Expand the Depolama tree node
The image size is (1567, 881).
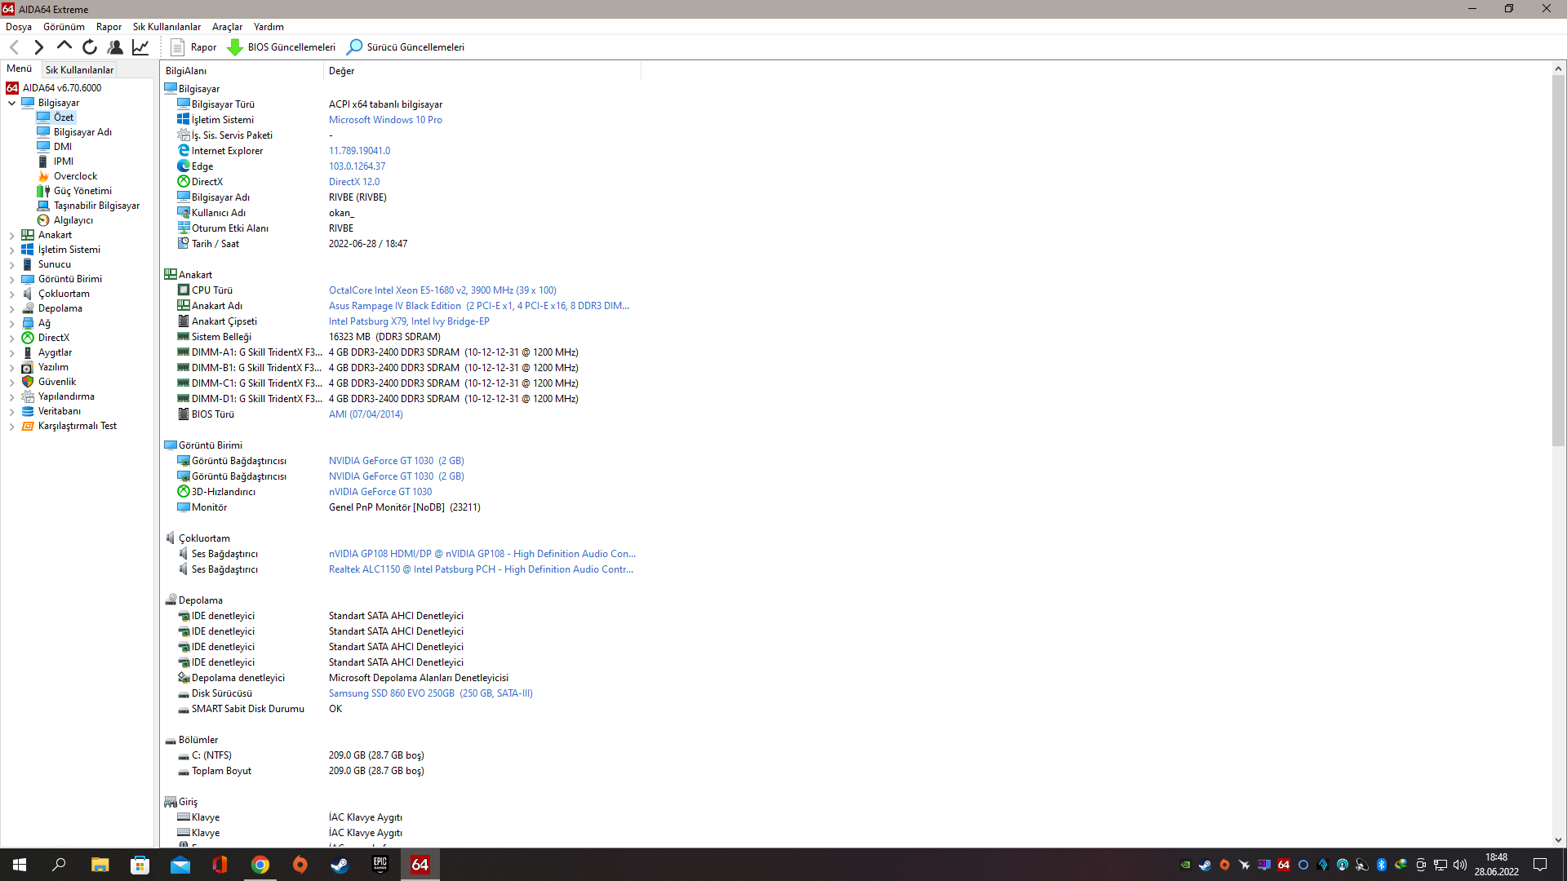coord(12,308)
